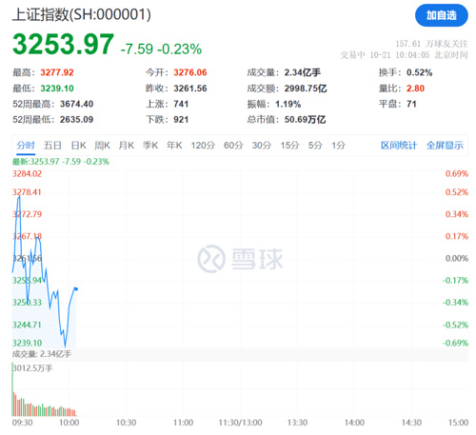Open the 季K chart tab

pos(150,146)
